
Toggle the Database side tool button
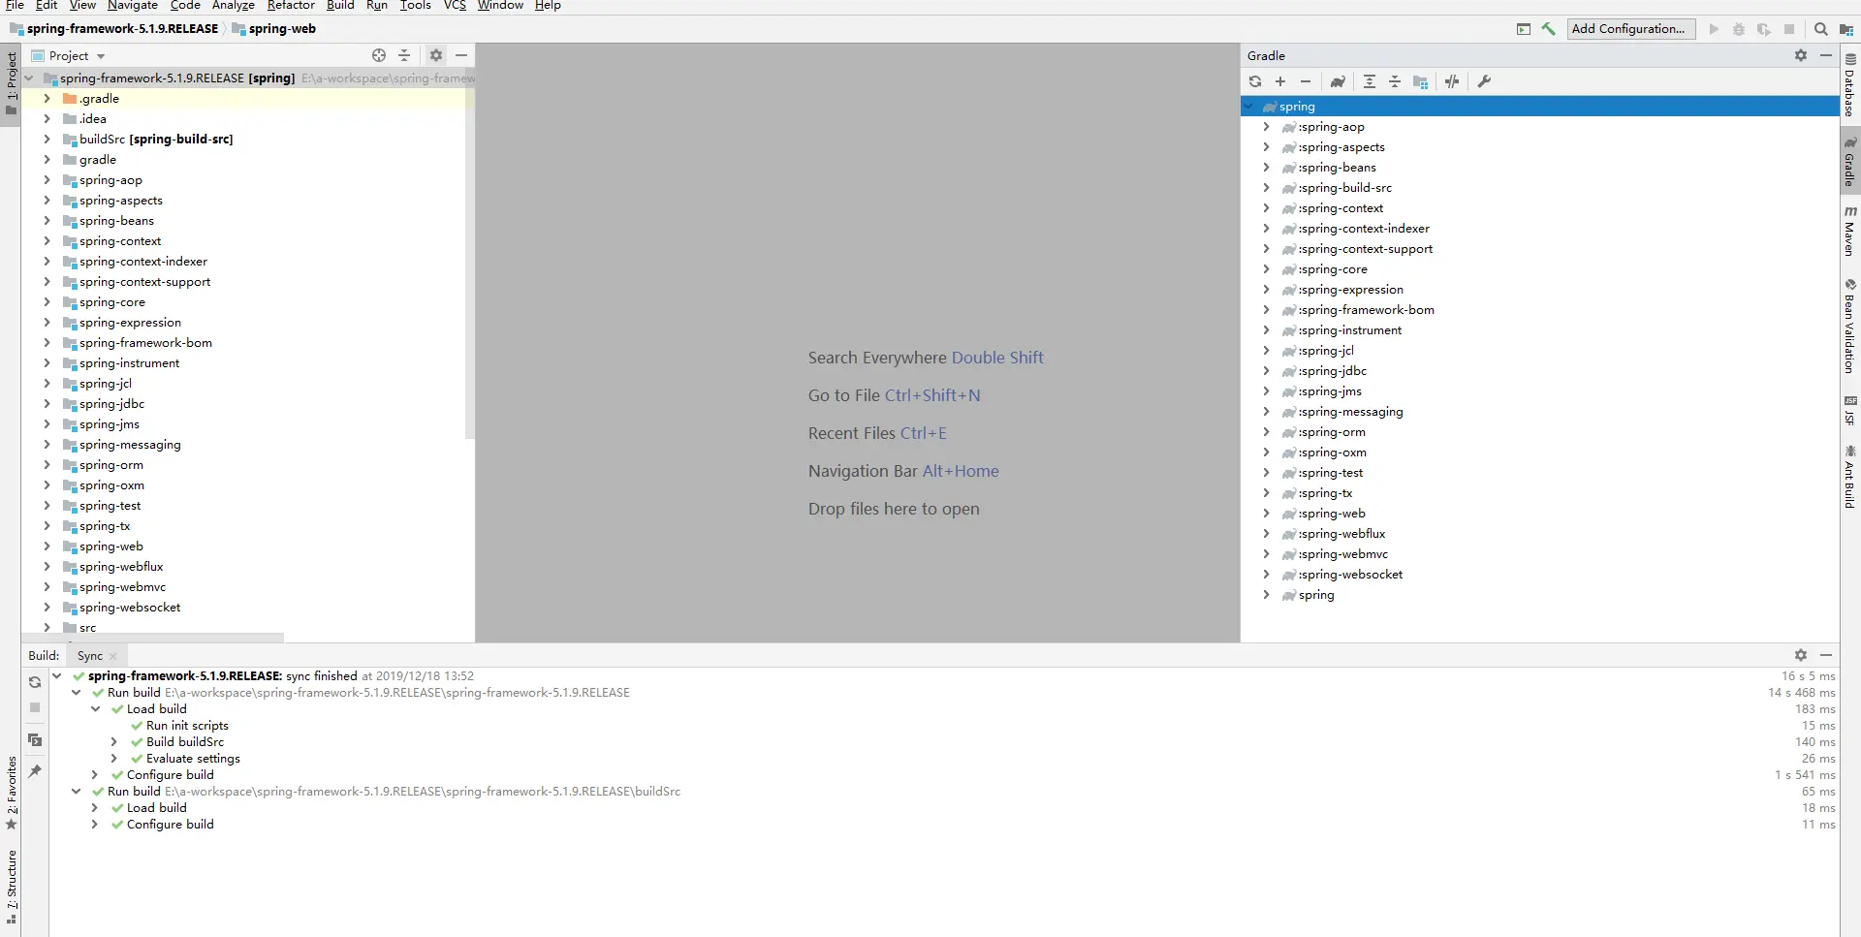(x=1850, y=85)
